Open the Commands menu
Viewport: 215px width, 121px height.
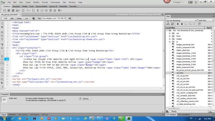tap(55, 2)
